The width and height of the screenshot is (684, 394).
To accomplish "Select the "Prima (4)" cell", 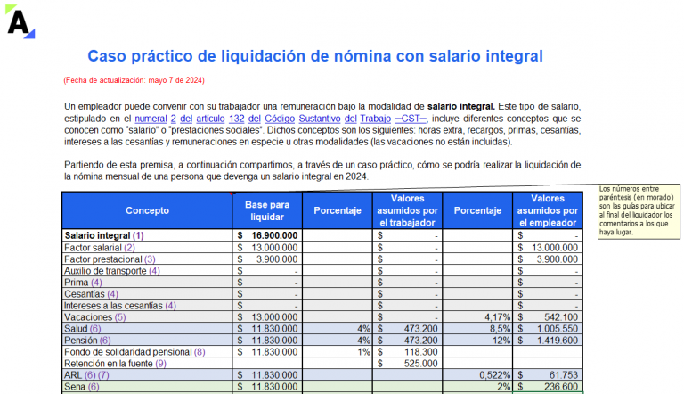I will [147, 283].
